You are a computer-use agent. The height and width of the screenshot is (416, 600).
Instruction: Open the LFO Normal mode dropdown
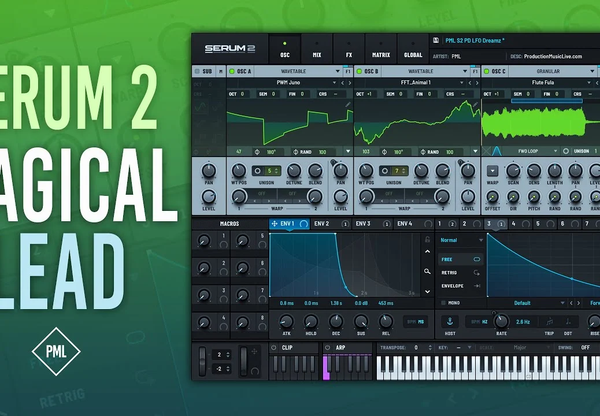coord(461,240)
